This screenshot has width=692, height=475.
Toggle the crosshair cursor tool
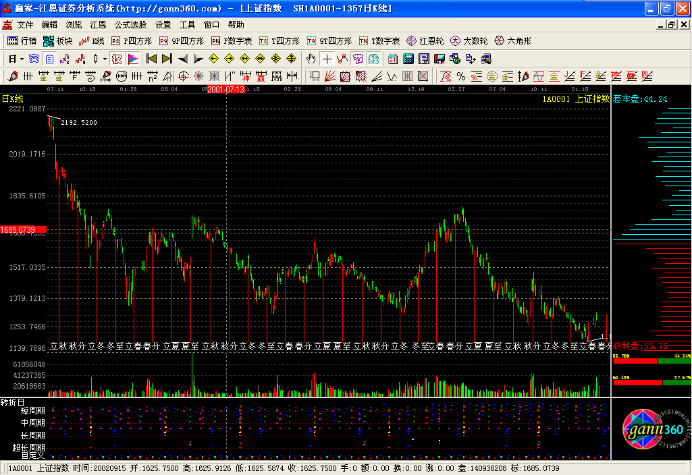[327, 59]
